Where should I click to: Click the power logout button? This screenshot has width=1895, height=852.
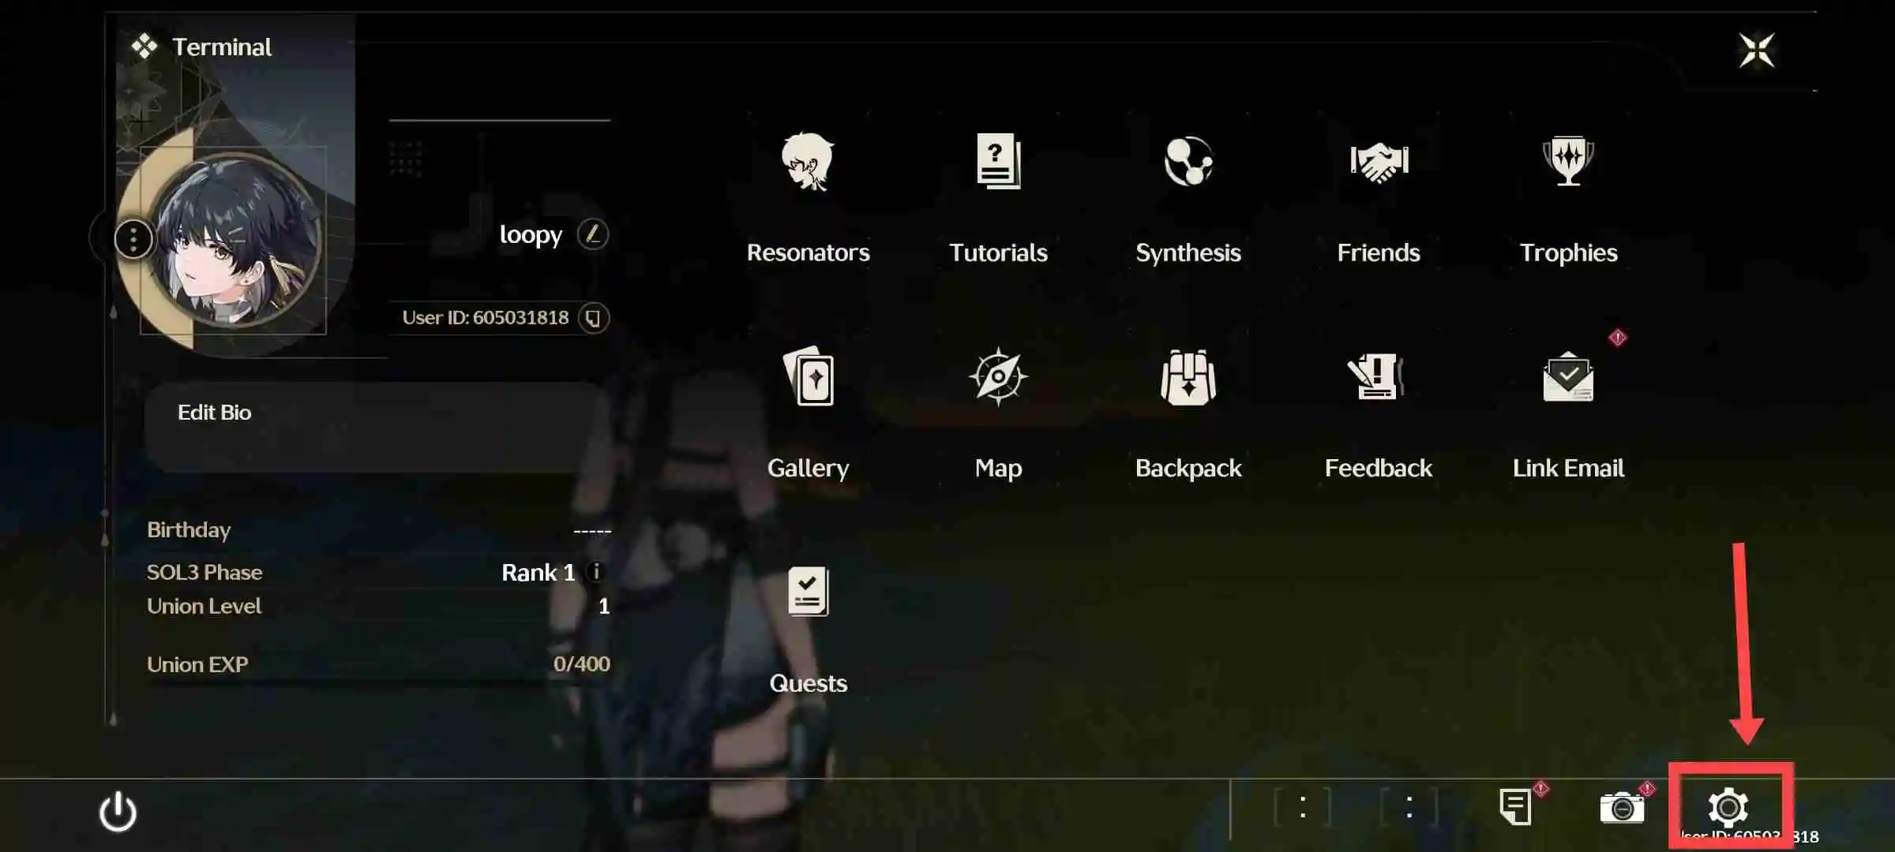pyautogui.click(x=118, y=811)
